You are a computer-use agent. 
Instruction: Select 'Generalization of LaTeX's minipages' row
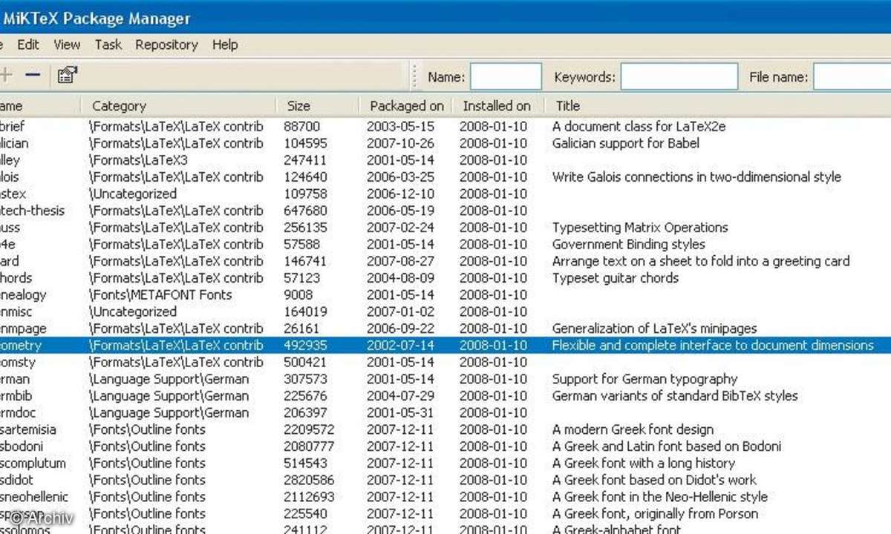pyautogui.click(x=446, y=329)
